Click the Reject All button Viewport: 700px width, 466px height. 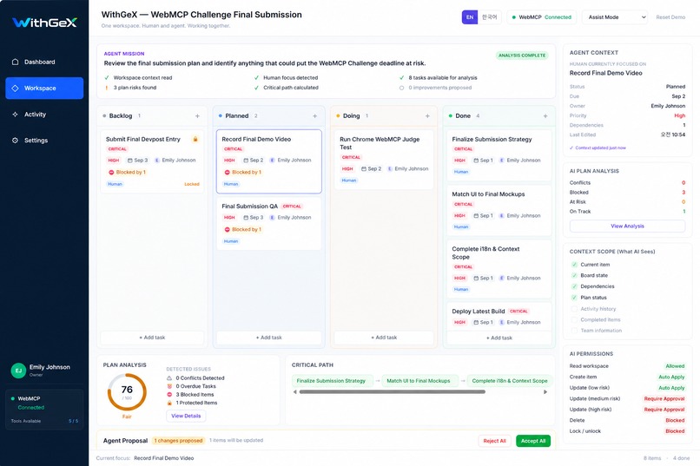495,441
